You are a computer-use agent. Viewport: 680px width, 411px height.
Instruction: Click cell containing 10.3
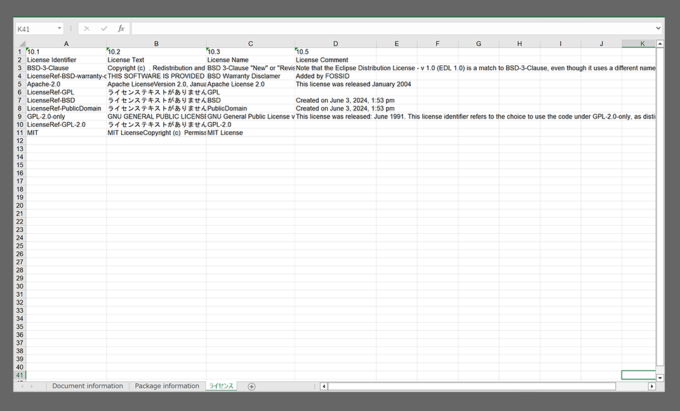[250, 51]
